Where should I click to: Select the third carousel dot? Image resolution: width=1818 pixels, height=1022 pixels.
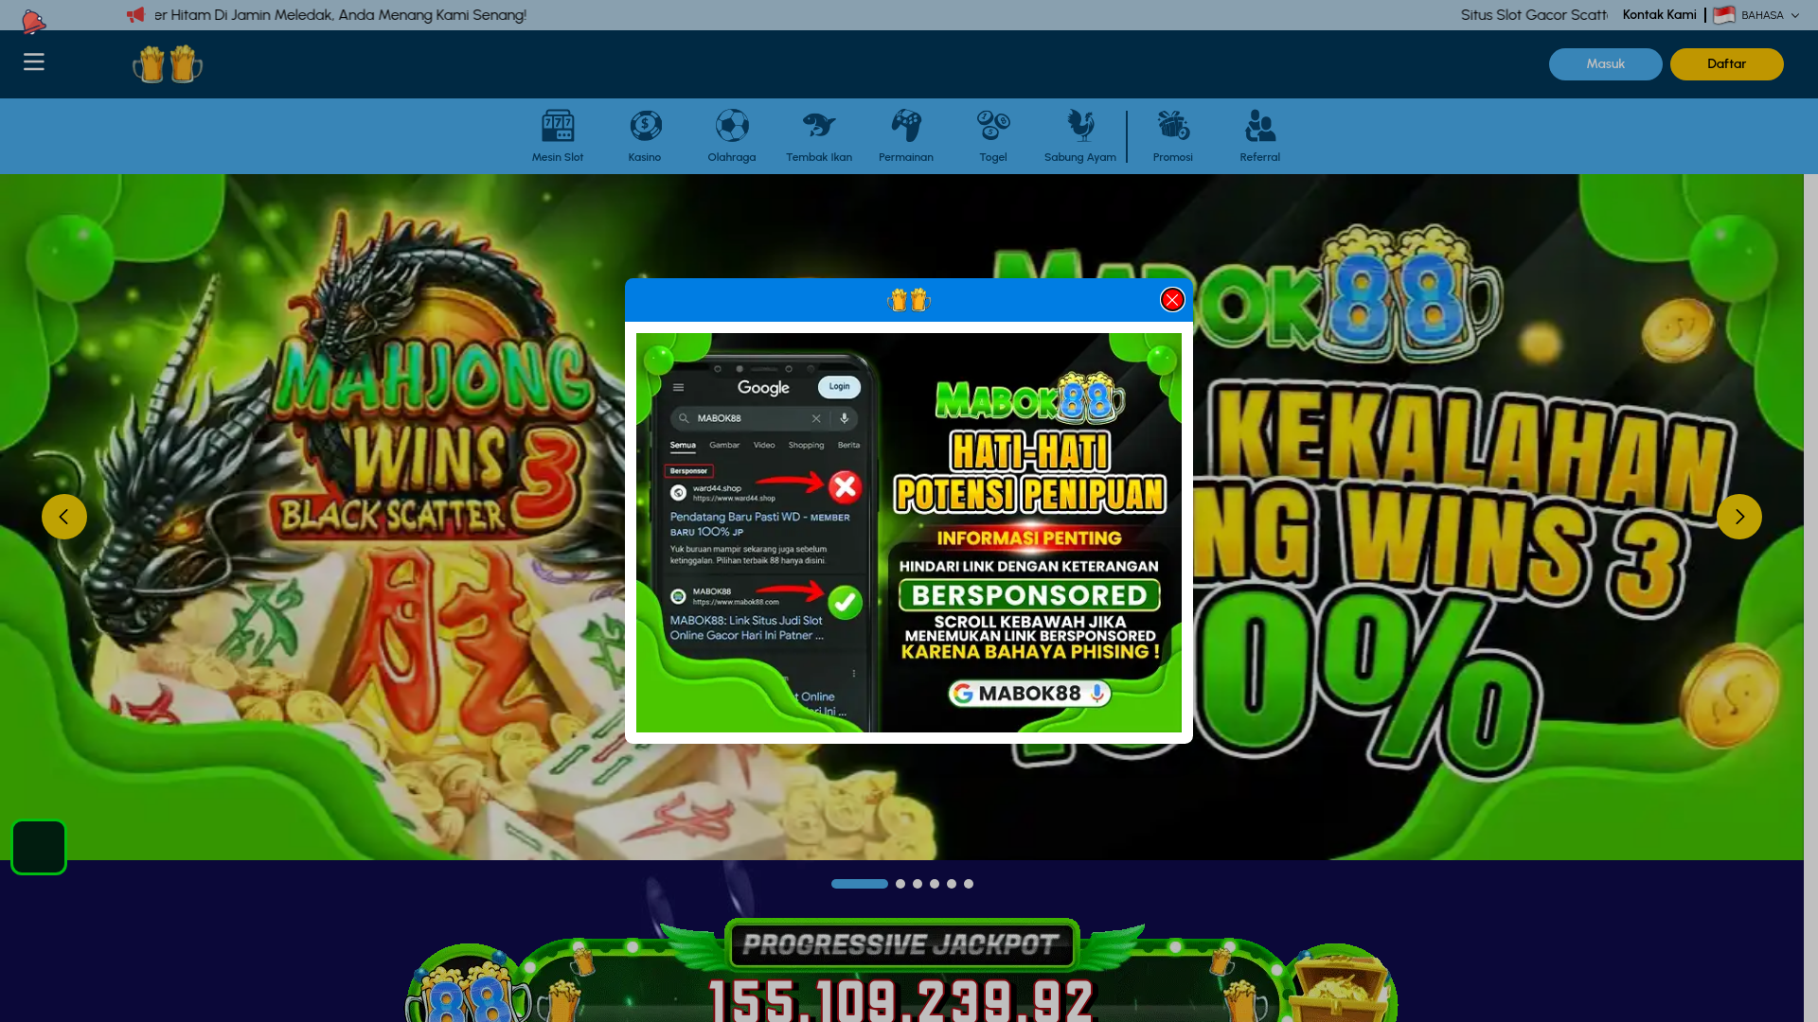pyautogui.click(x=918, y=884)
